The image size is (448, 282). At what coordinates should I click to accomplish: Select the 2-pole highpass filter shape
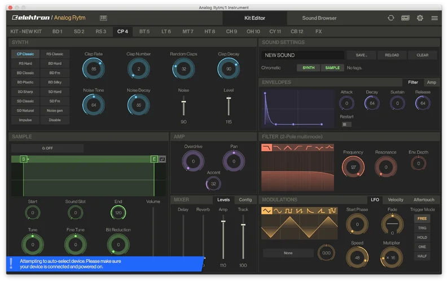pos(308,147)
